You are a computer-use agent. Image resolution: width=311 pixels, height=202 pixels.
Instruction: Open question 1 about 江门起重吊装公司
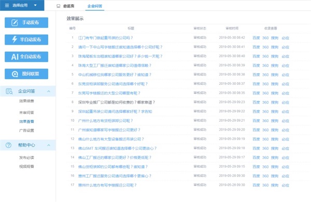pyautogui.click(x=105, y=38)
